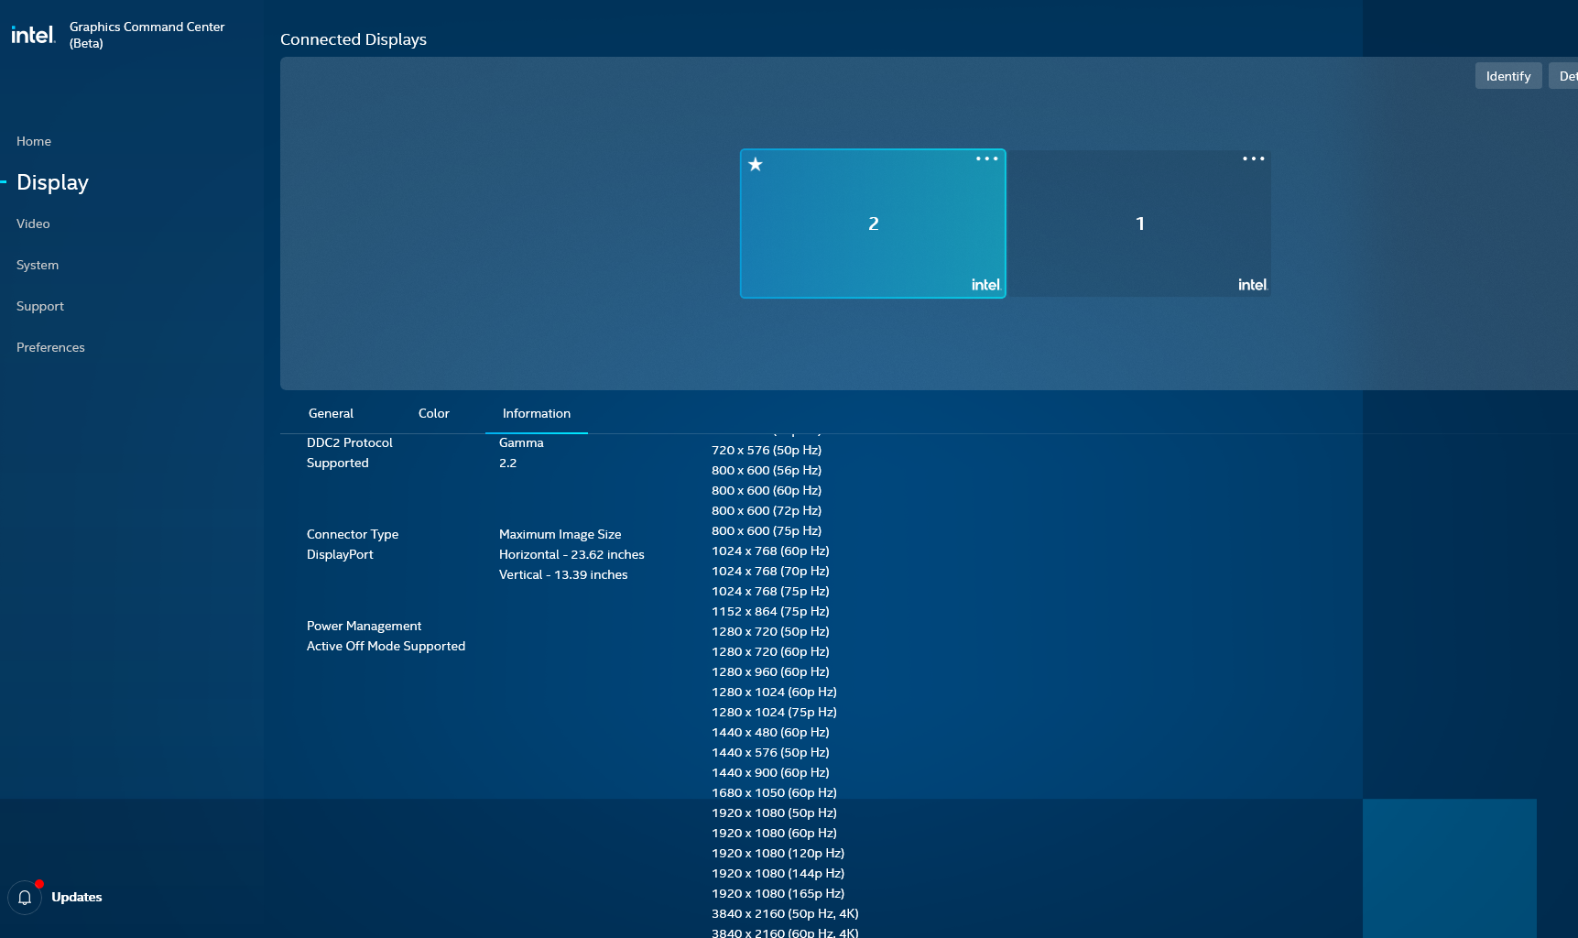The width and height of the screenshot is (1578, 938).
Task: Click the 1920 x 1080 (165p Hz) mode
Action: click(778, 893)
